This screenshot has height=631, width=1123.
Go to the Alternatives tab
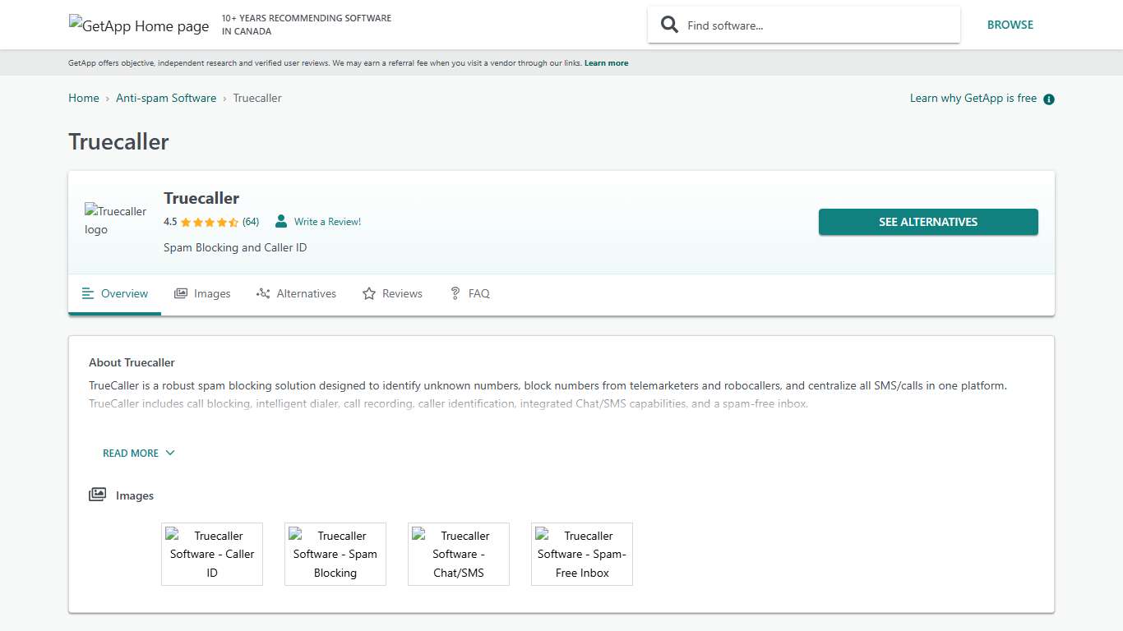pos(296,293)
